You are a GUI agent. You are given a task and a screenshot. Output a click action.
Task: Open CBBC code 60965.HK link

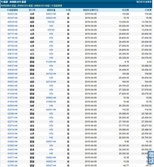[x=13, y=86]
